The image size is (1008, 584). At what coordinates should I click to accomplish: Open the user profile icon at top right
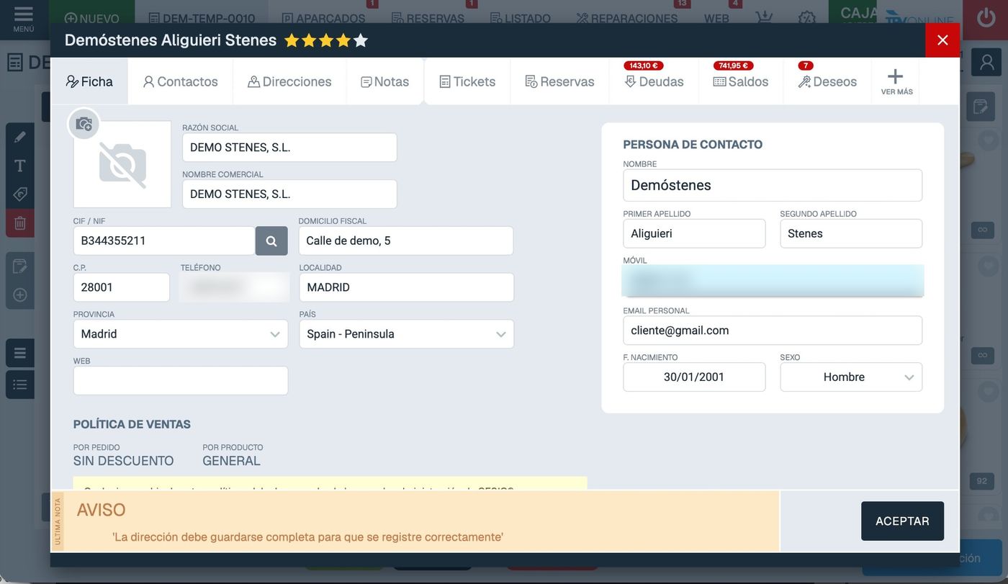(986, 63)
